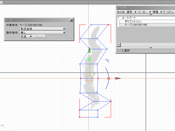Click the orange center manipulator square
This screenshot has width=175, height=131.
[x=89, y=78]
